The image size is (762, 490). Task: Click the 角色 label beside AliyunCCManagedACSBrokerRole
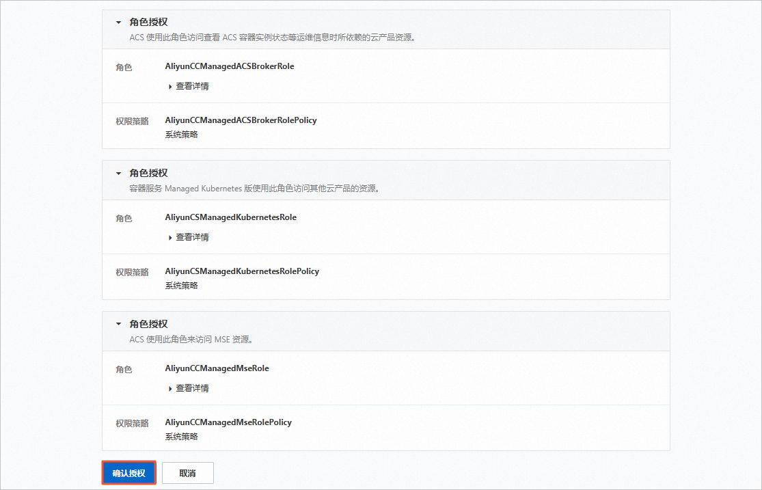[124, 68]
